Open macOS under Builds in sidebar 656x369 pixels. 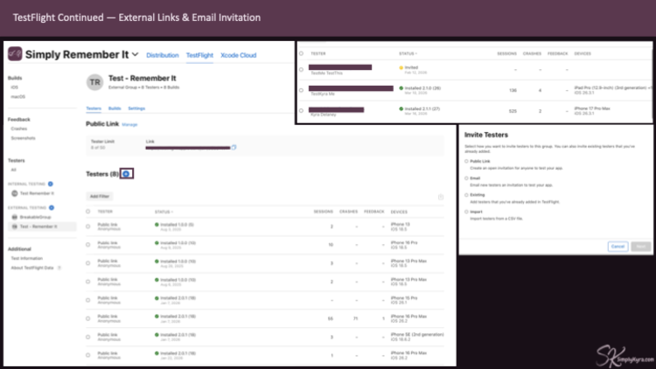click(18, 97)
